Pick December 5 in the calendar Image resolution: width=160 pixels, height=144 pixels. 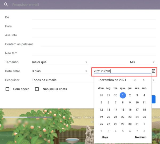click(x=101, y=102)
